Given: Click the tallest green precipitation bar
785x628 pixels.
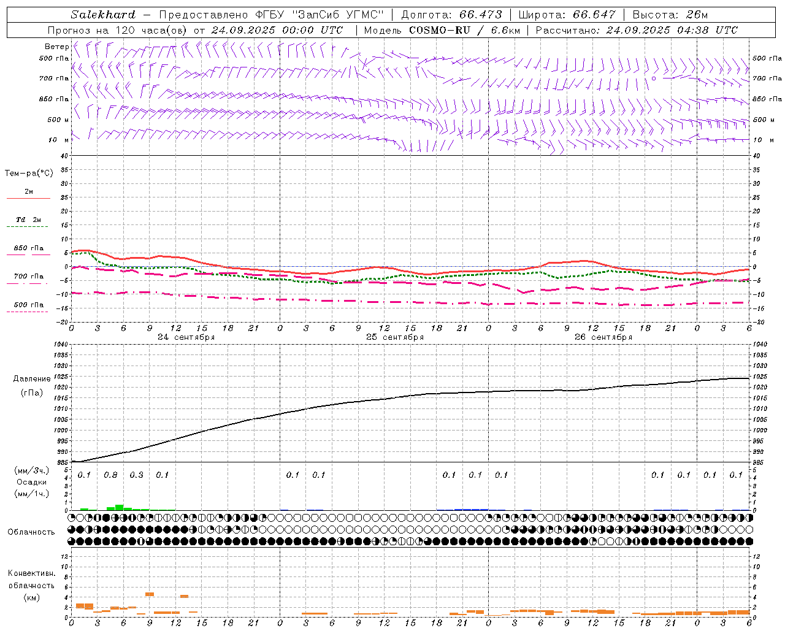Looking at the screenshot, I should click(119, 507).
